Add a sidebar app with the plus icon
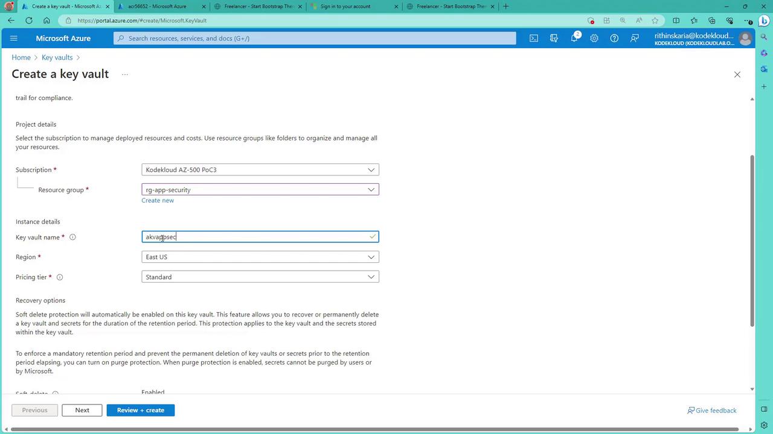This screenshot has width=773, height=434. (x=764, y=87)
